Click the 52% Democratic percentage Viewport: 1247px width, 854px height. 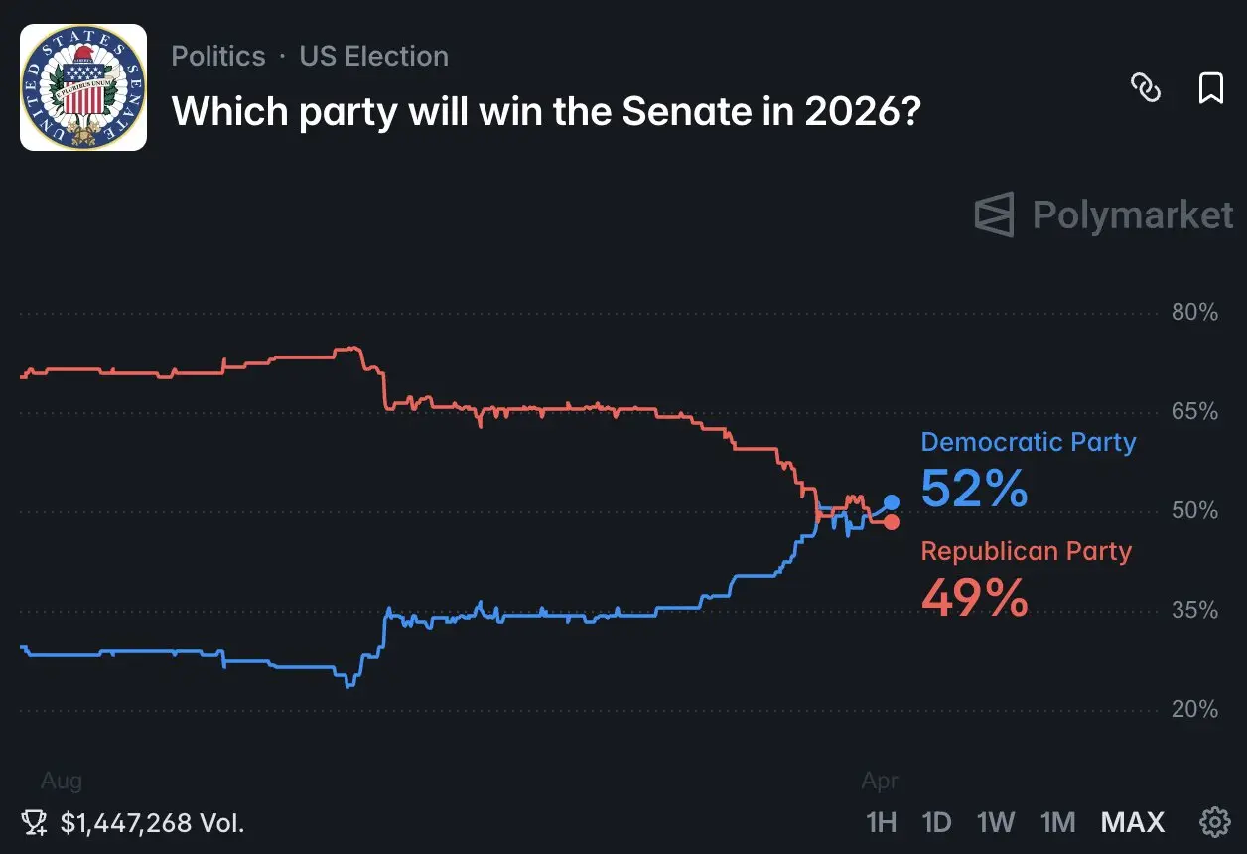pyautogui.click(x=974, y=489)
